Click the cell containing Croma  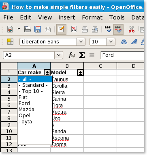[67, 144]
